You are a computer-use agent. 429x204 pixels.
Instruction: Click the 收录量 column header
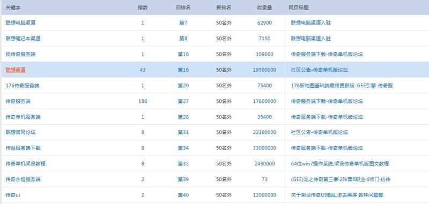click(264, 7)
